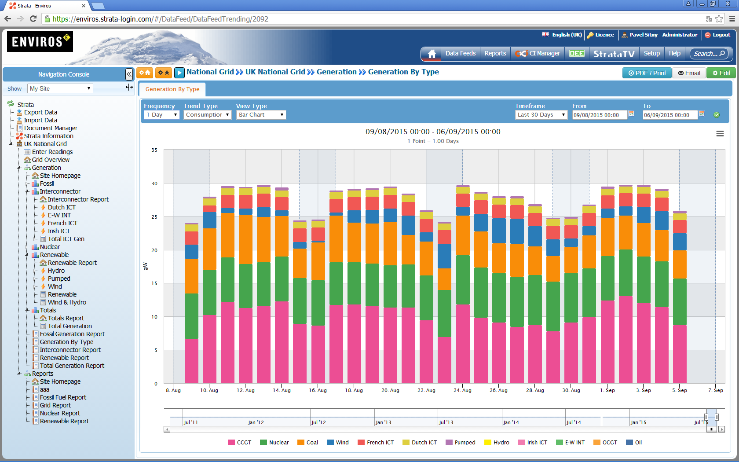Viewport: 739px width, 462px height.
Task: Open the Reports menu in top navigation
Action: coord(495,54)
